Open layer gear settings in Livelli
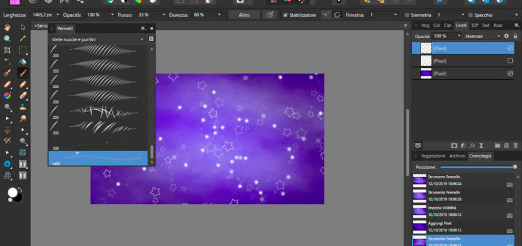 [x=507, y=36]
